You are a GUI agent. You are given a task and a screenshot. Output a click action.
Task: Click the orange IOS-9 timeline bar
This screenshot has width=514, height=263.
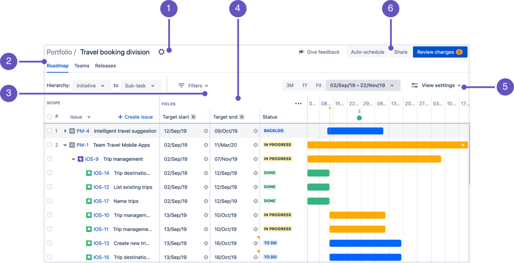(374, 159)
